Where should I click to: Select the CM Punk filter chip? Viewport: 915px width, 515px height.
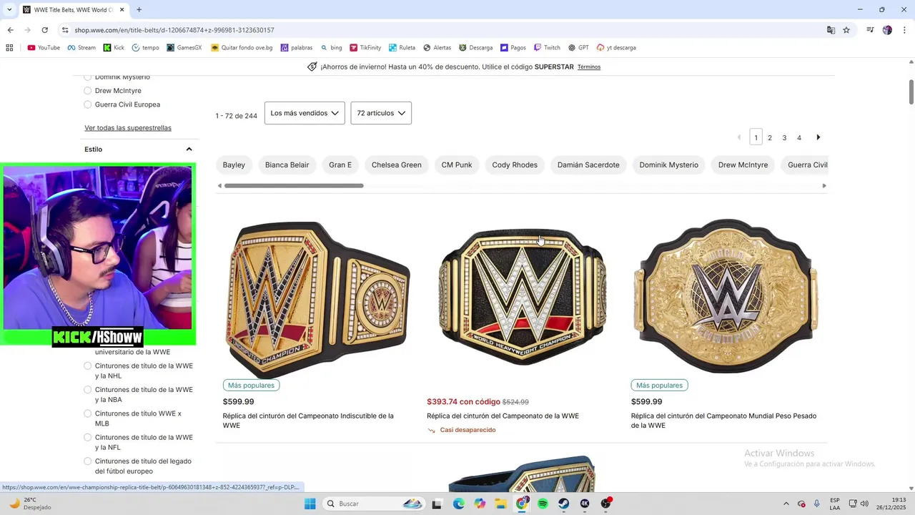[x=457, y=165]
